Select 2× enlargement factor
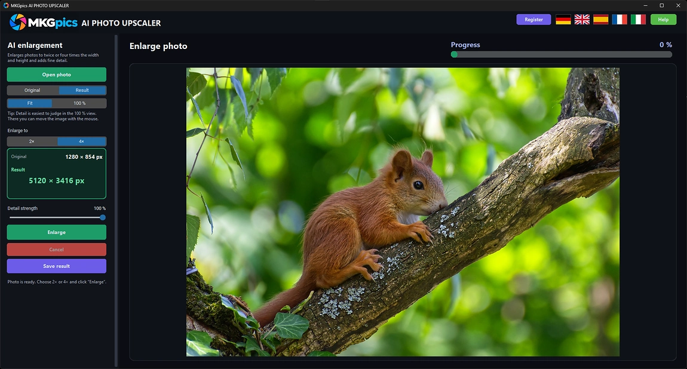 pyautogui.click(x=32, y=142)
